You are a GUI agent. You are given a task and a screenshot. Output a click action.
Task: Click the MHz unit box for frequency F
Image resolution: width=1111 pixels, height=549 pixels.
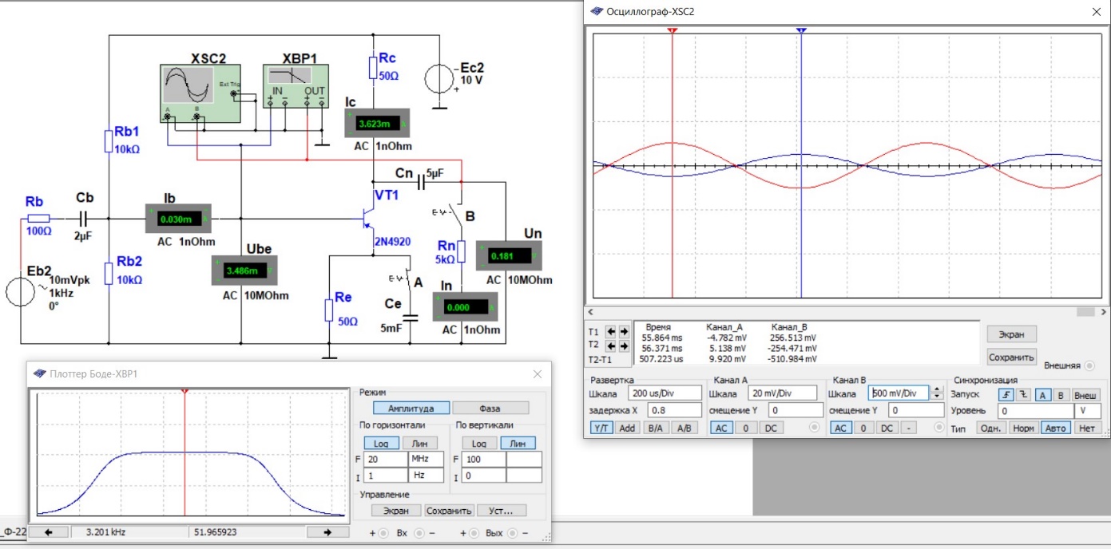click(x=426, y=459)
